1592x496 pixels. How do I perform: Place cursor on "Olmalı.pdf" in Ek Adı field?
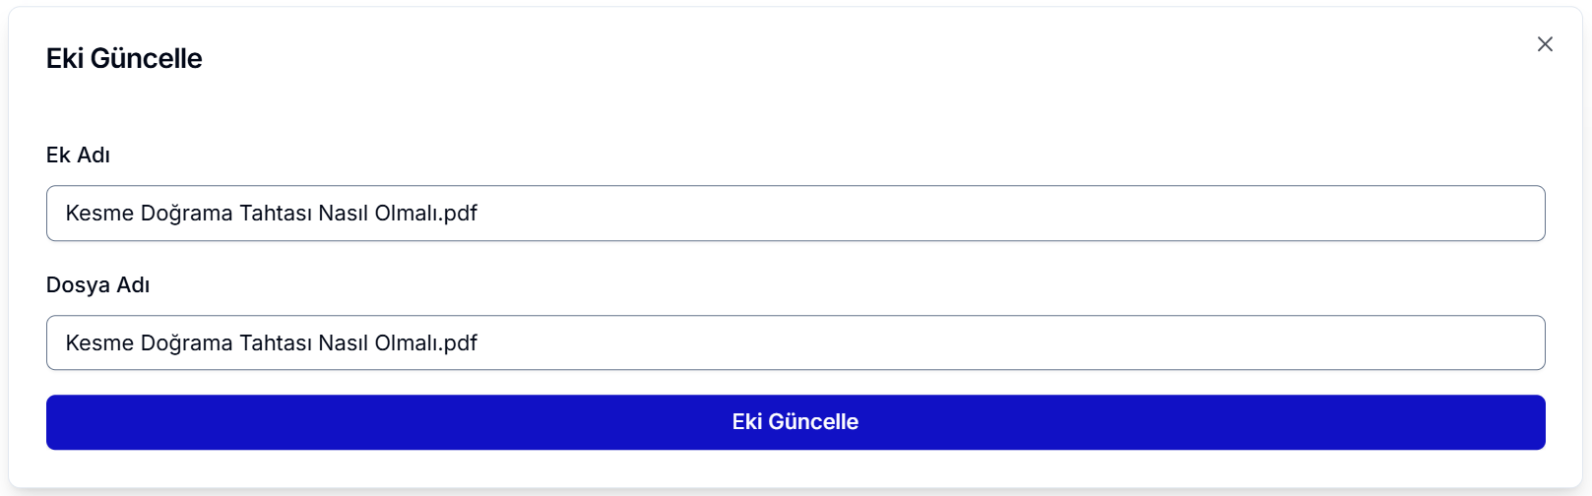tap(425, 214)
